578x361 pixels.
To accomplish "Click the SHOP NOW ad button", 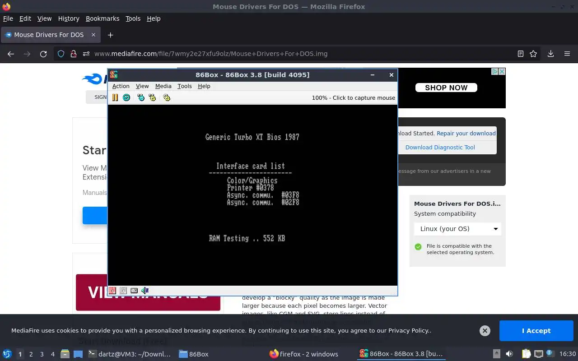I will (446, 88).
